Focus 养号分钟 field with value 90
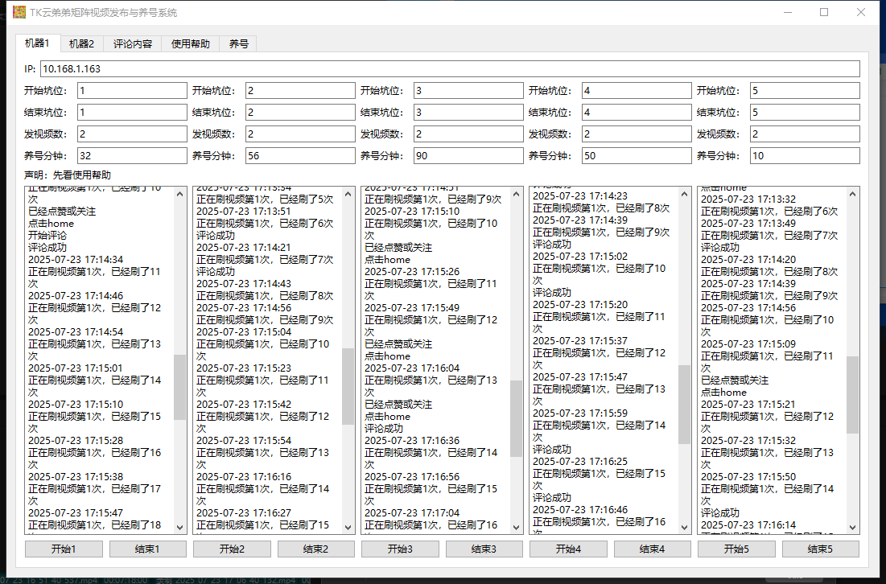This screenshot has height=584, width=886. coord(468,156)
